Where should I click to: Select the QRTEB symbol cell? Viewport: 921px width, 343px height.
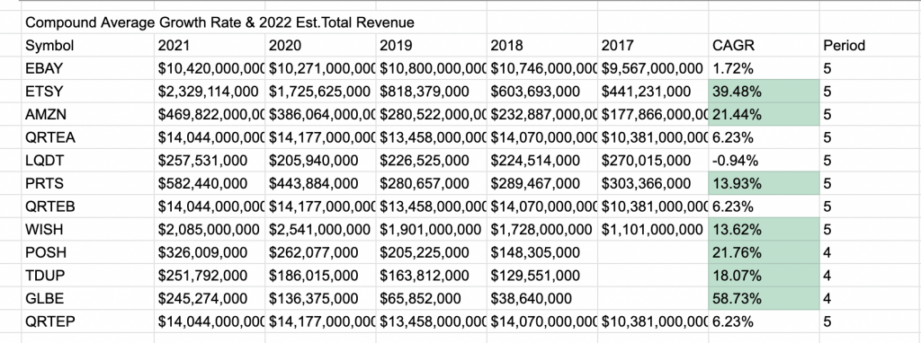[88, 207]
